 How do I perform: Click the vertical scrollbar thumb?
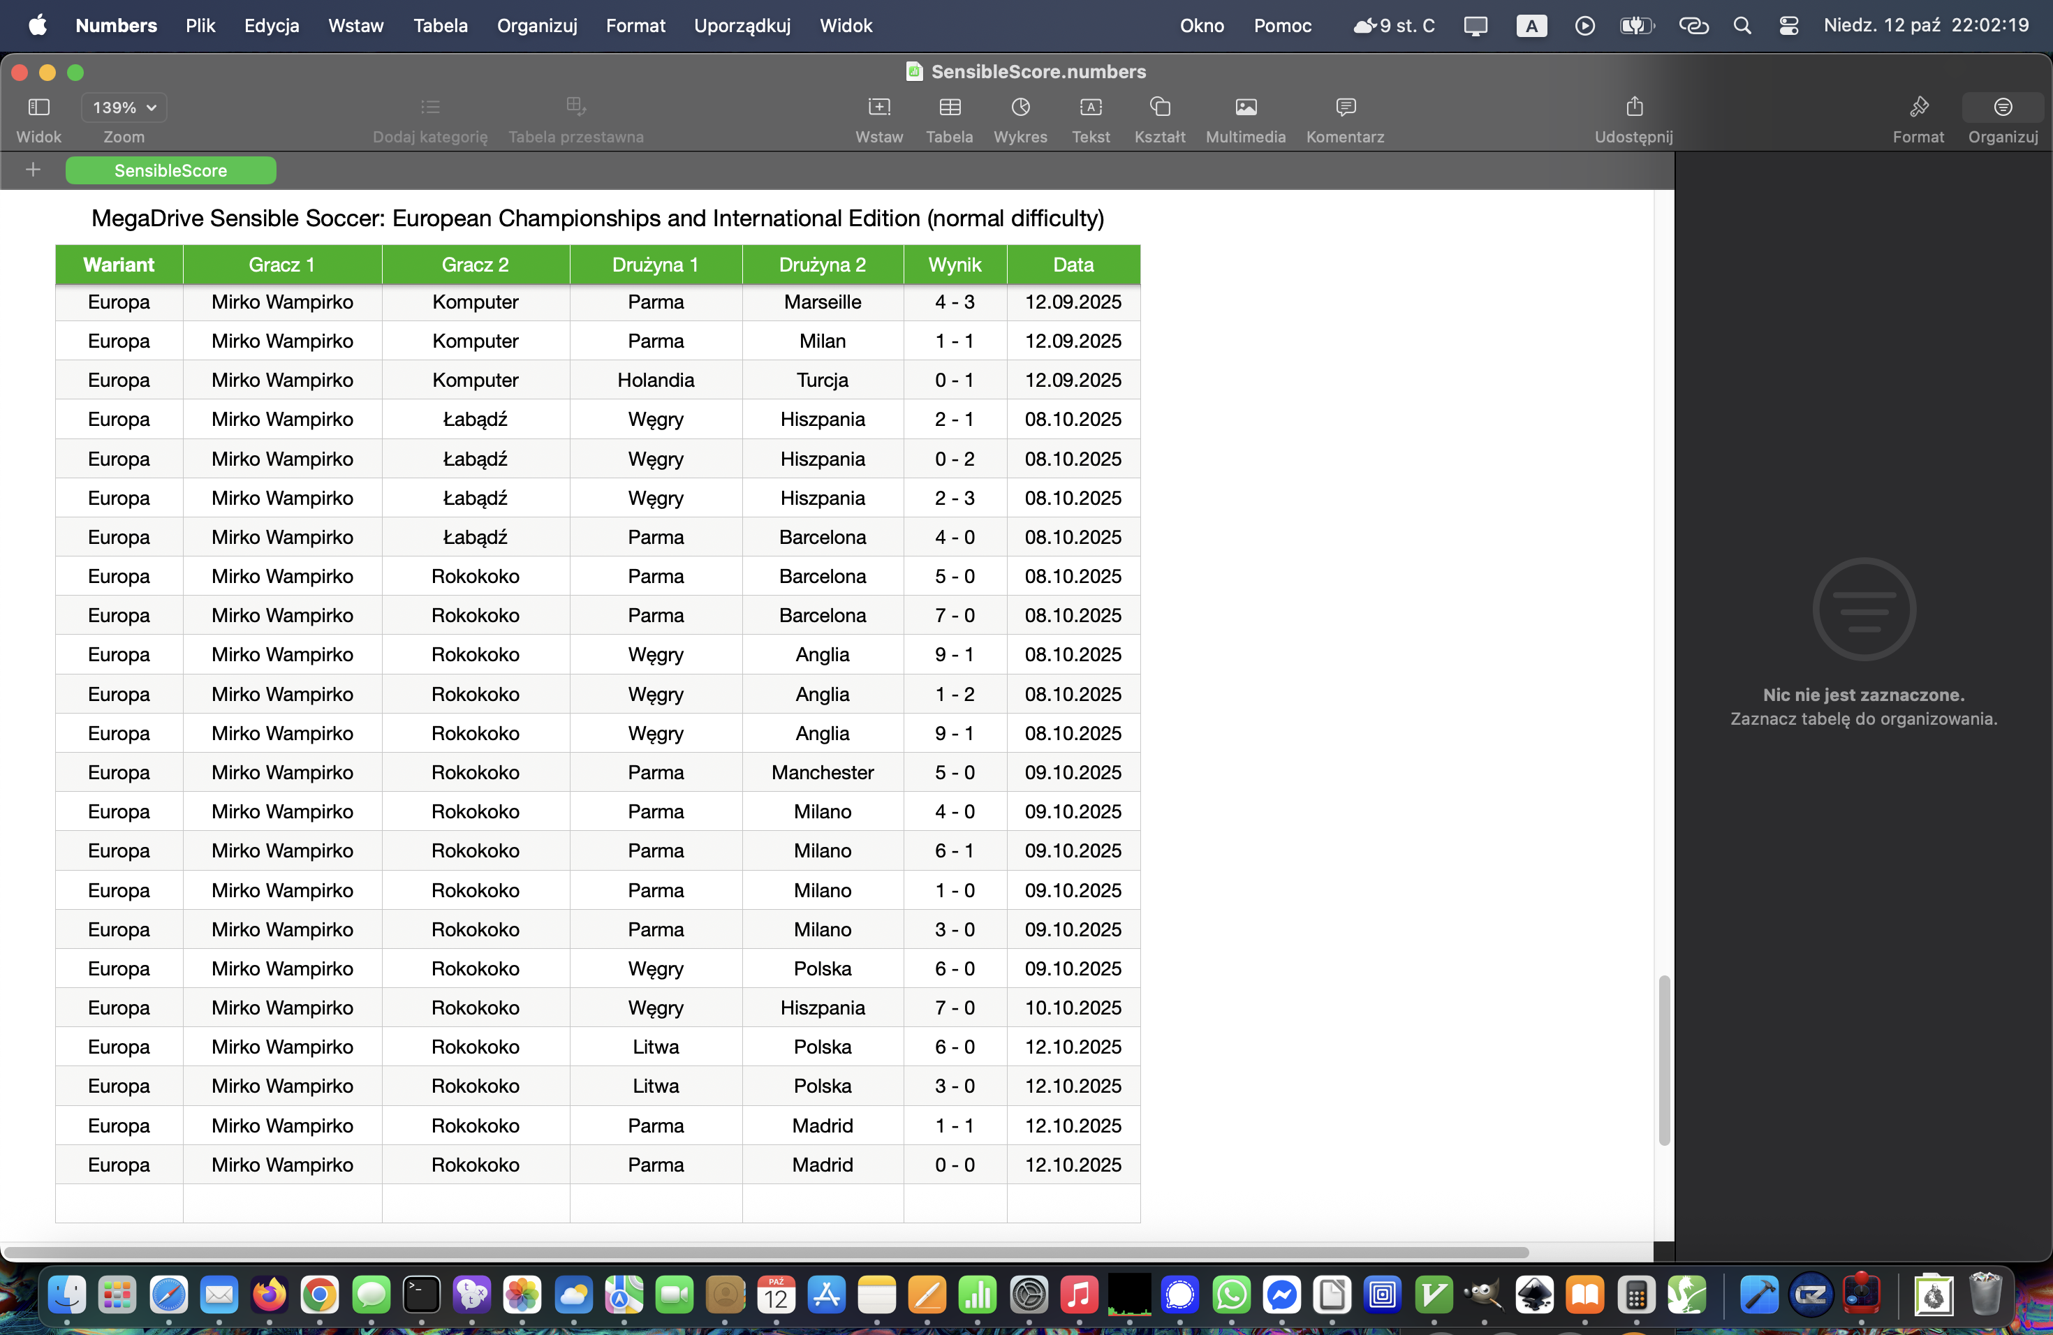point(1664,1059)
